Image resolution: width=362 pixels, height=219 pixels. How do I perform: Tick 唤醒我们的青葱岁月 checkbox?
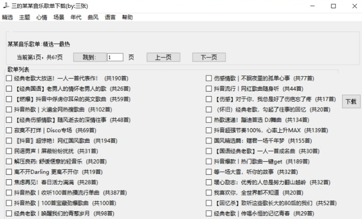[x=9, y=213]
